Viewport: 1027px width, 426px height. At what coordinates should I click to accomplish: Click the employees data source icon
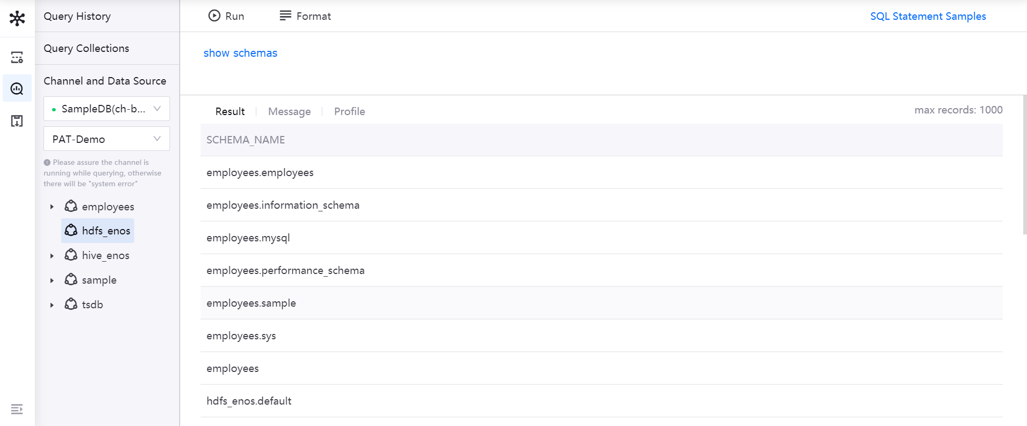[71, 206]
